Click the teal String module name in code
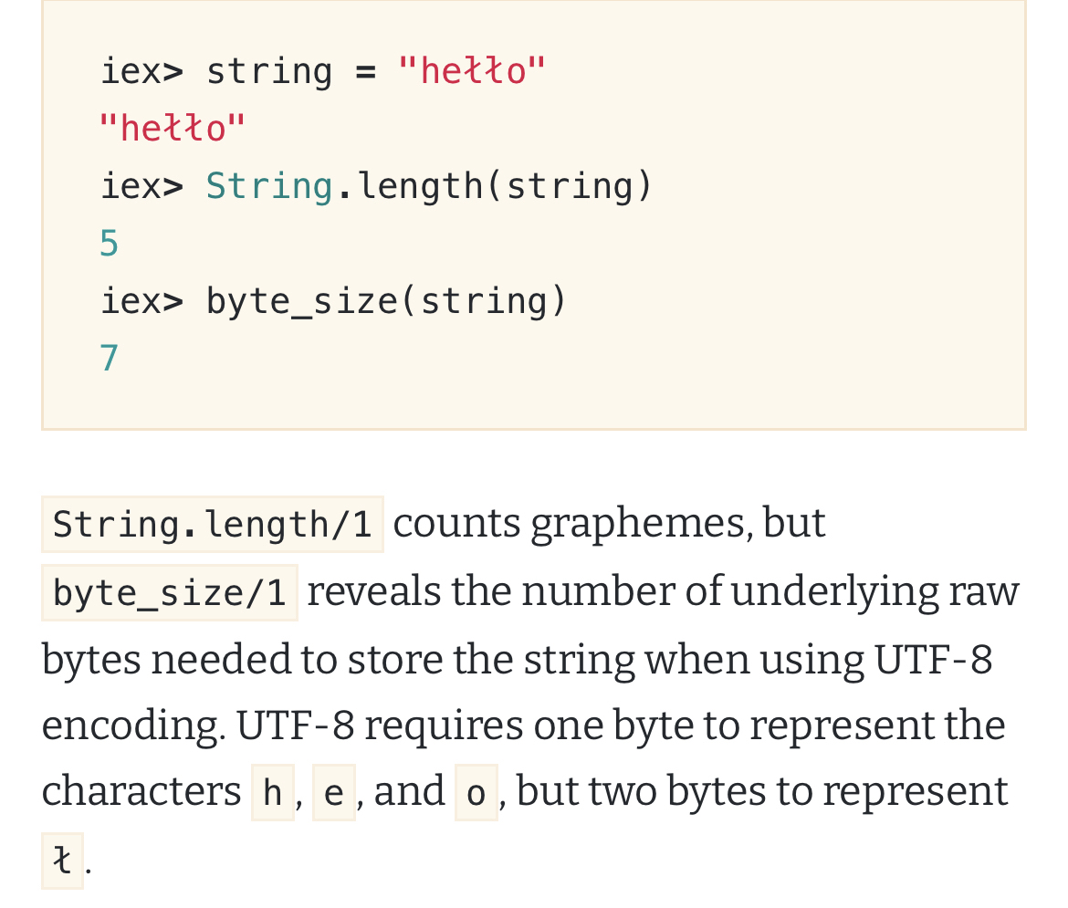 (x=269, y=187)
